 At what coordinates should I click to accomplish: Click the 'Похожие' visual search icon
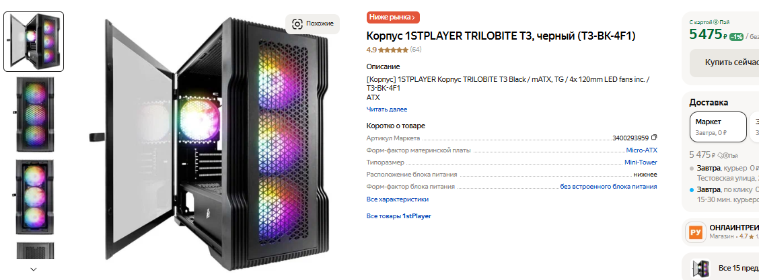297,24
